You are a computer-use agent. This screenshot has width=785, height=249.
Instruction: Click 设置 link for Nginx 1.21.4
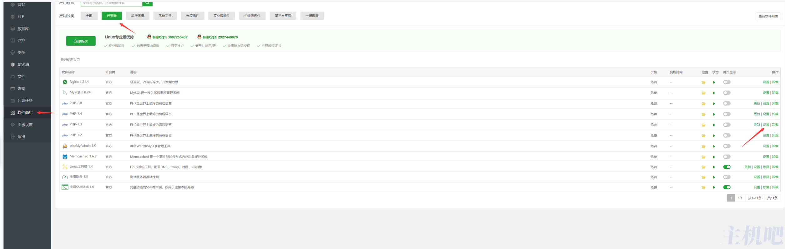click(766, 82)
